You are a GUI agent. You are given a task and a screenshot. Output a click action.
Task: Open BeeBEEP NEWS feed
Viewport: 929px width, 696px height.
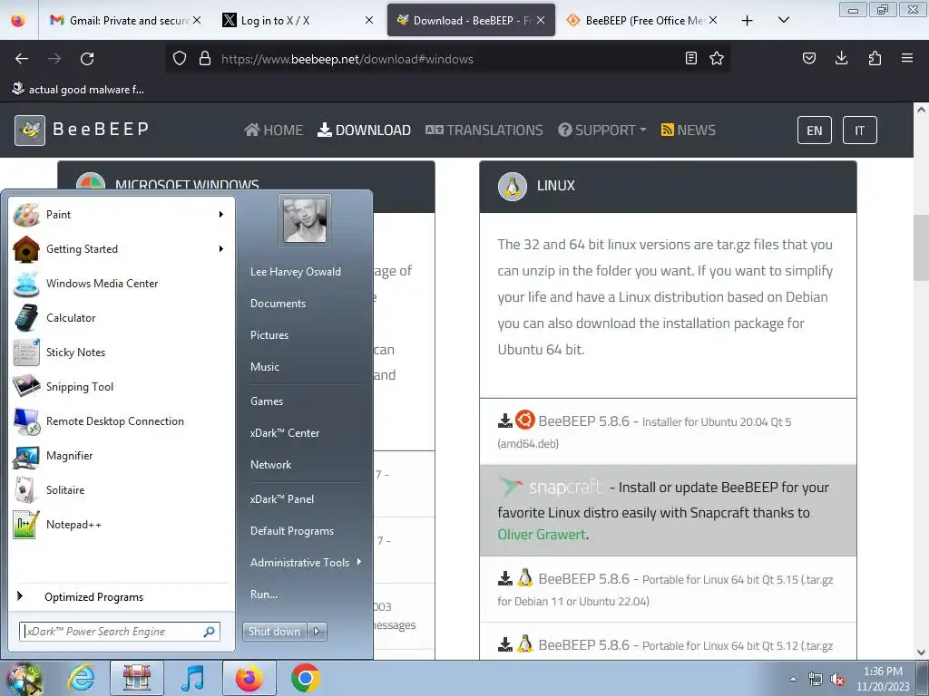click(x=688, y=130)
